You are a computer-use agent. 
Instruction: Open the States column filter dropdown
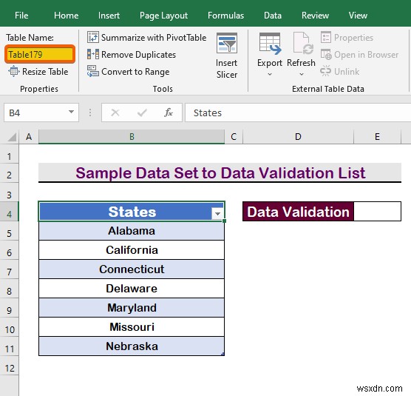point(217,214)
